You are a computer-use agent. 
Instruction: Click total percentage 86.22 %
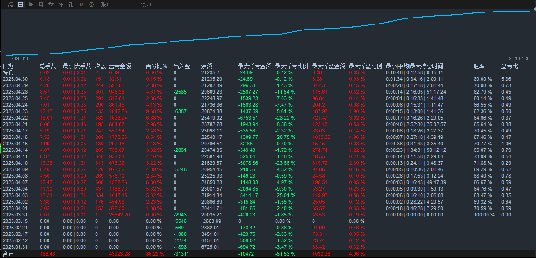point(155,254)
